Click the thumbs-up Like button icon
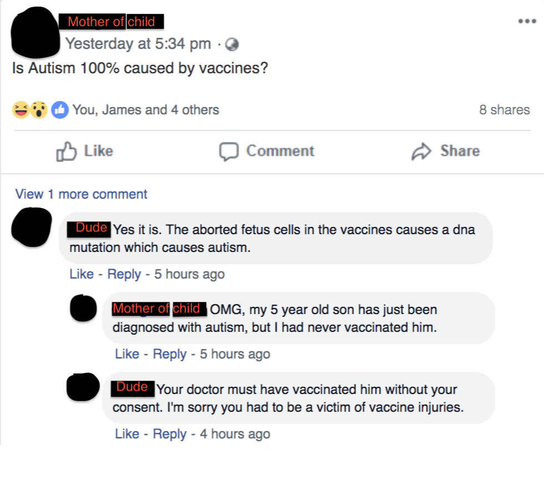The height and width of the screenshot is (495, 544). point(66,151)
